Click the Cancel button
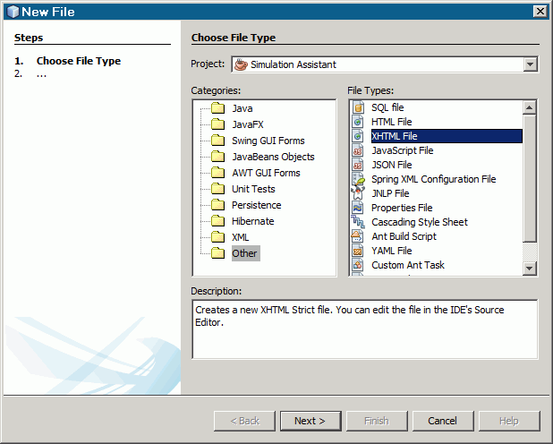553x444 pixels. 443,421
